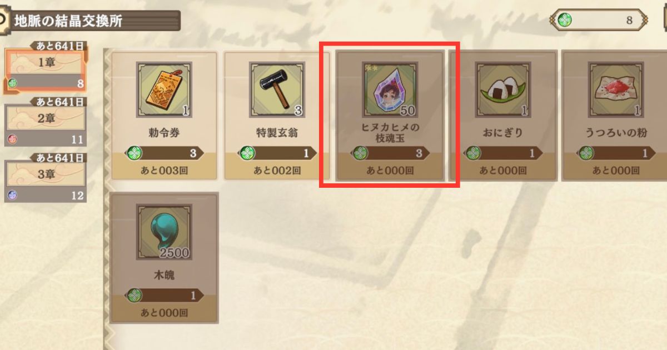Choose the ヒヌカヒメの枝魂玉 crystal icon
Screen dimensions: 667x350
[x=390, y=89]
